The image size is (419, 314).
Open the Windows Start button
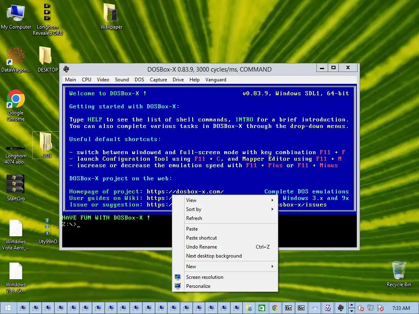(8, 308)
